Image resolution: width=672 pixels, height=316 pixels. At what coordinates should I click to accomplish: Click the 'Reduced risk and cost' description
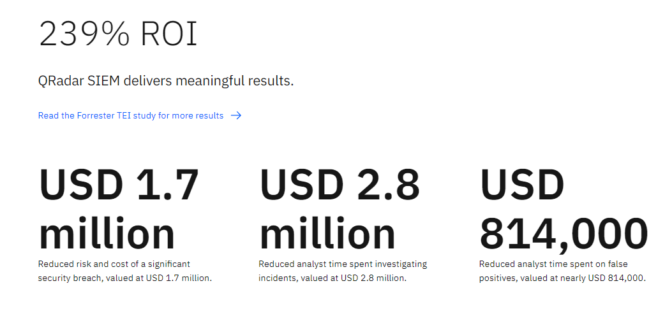[x=114, y=264]
